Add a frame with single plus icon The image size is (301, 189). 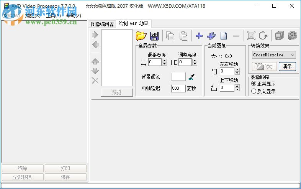click(x=199, y=36)
